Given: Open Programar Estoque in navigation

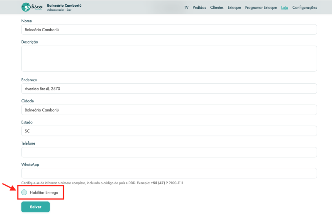Looking at the screenshot, I should pos(261,7).
